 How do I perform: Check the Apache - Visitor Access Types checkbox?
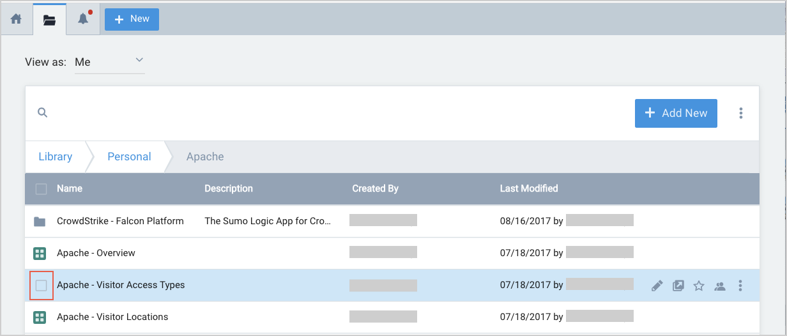(x=41, y=286)
